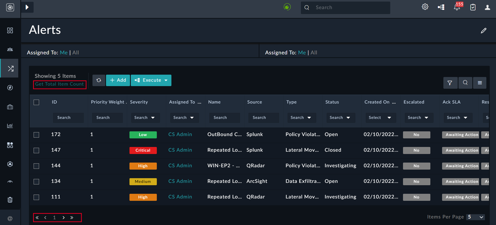
Task: Click the ID column search field
Action: pyautogui.click(x=69, y=118)
